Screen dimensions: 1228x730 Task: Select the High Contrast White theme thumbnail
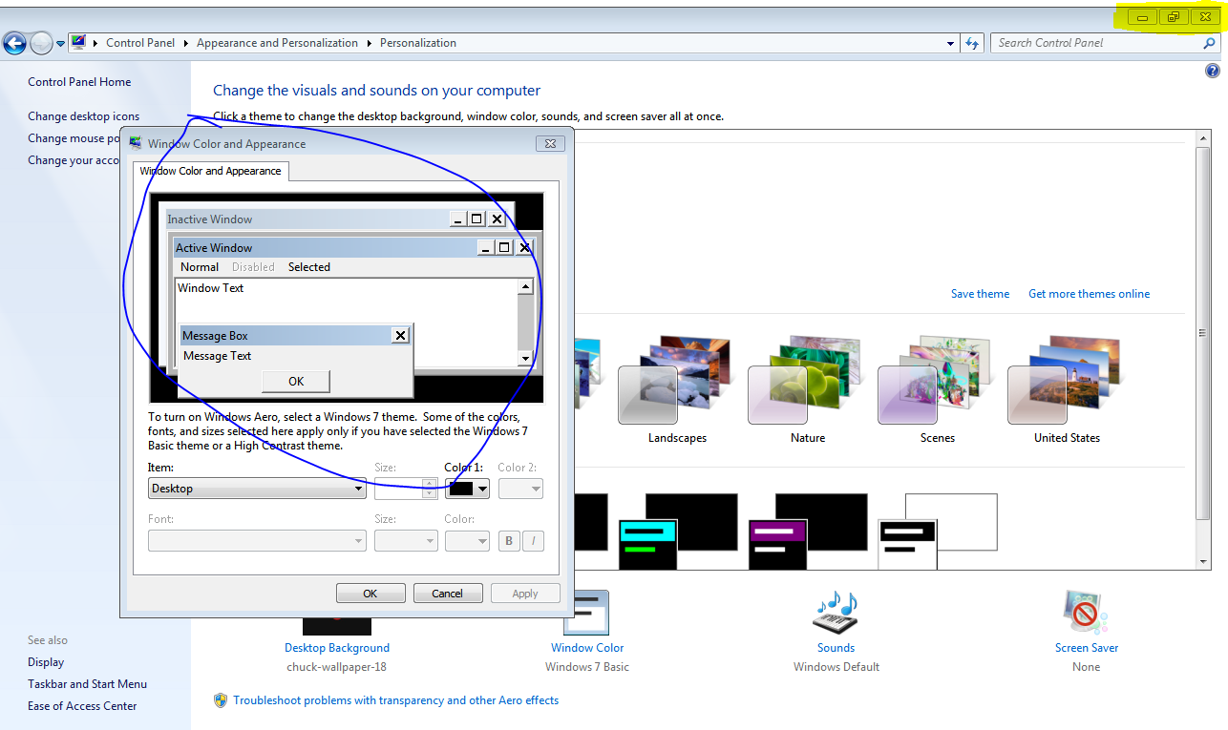click(x=938, y=532)
